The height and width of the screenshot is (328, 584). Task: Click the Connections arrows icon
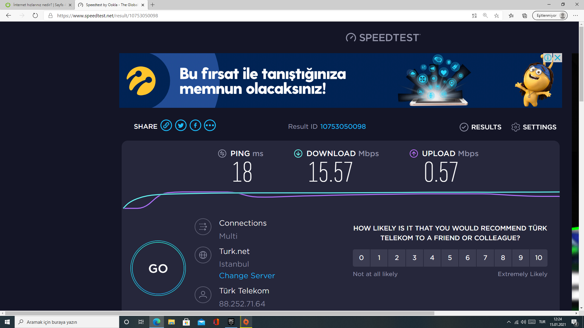[203, 227]
